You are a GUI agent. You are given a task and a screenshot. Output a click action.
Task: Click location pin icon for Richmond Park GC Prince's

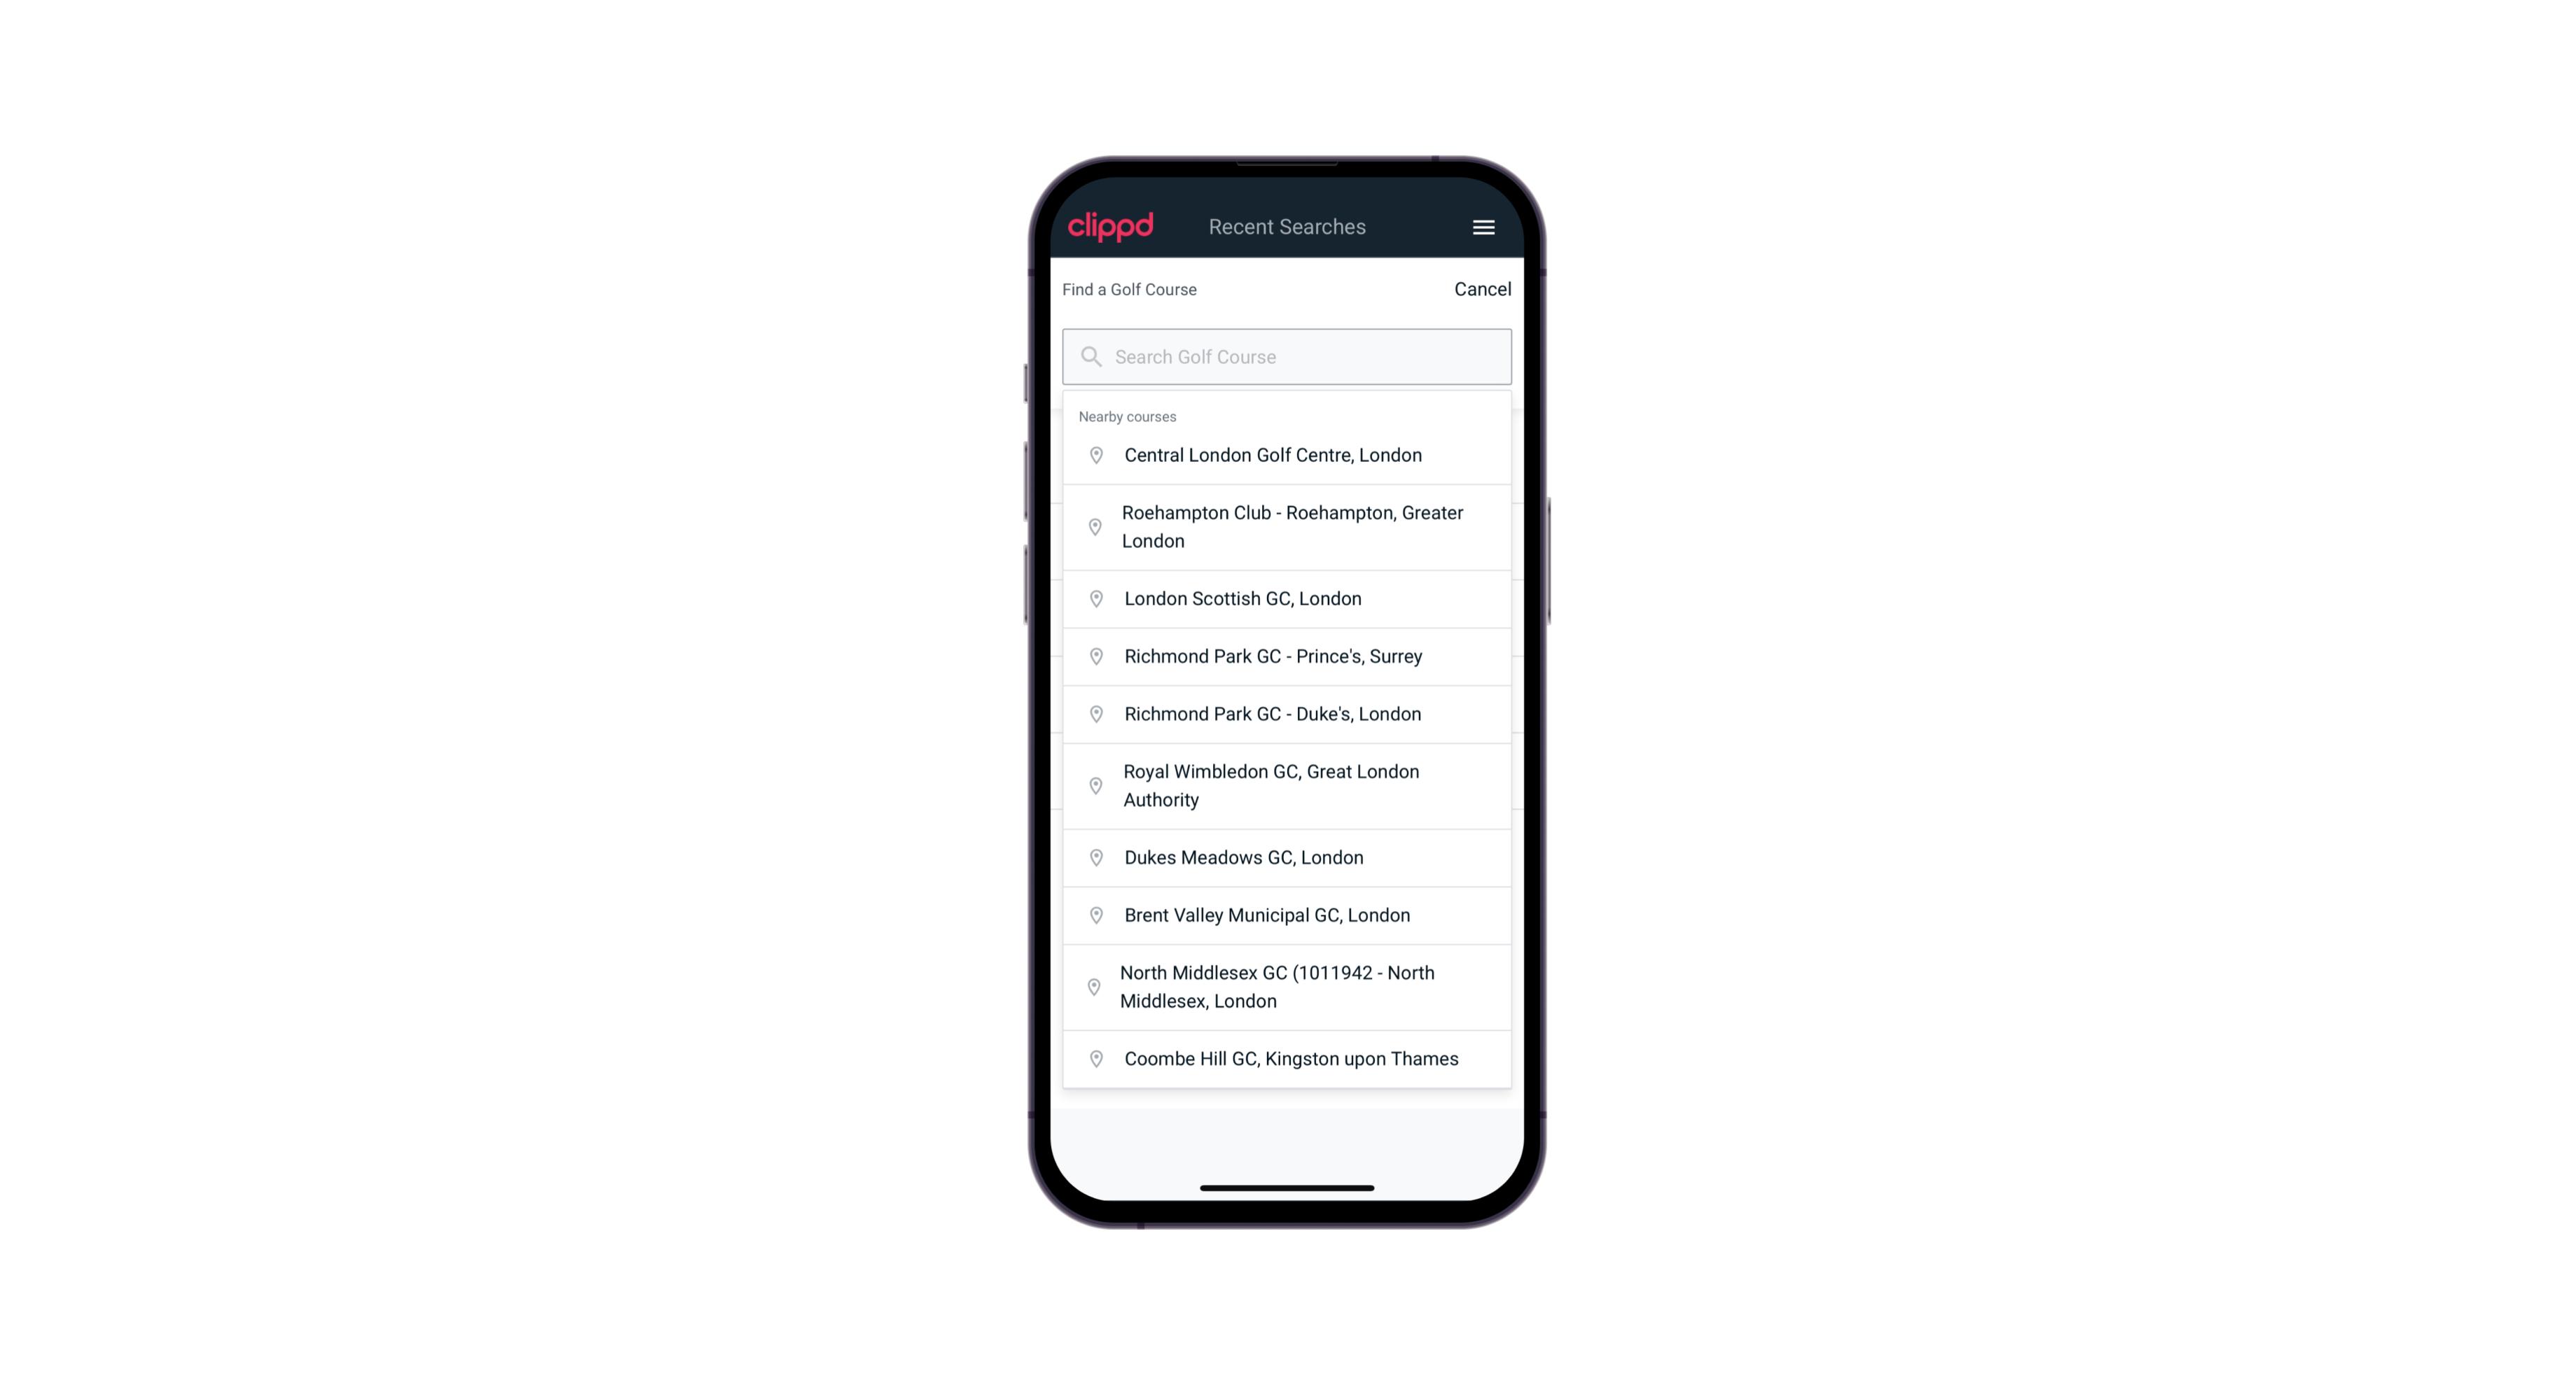(1097, 656)
